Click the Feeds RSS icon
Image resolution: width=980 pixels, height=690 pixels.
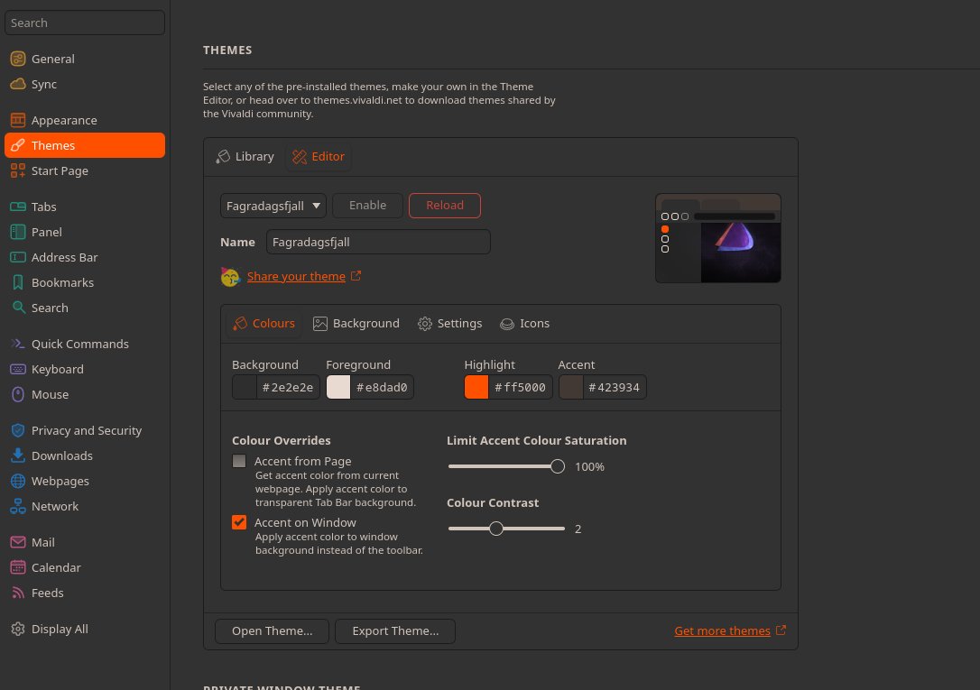(x=18, y=593)
